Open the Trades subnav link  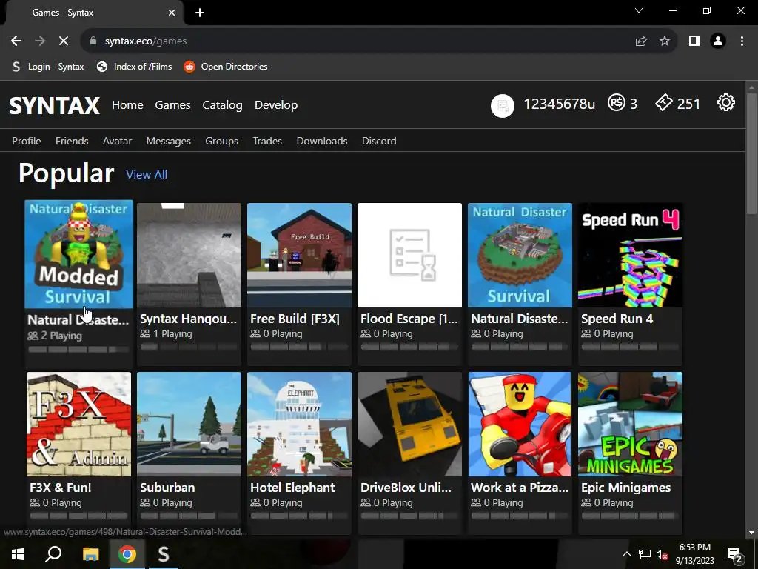(x=266, y=141)
